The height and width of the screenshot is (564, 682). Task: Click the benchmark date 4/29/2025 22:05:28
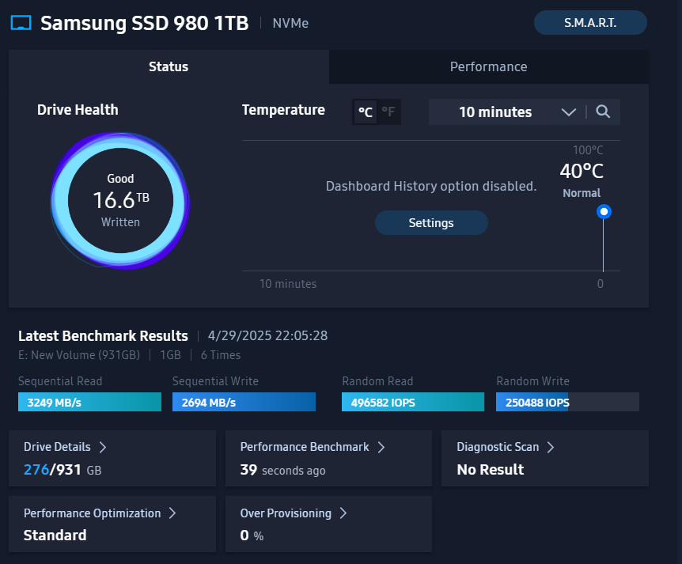[268, 335]
